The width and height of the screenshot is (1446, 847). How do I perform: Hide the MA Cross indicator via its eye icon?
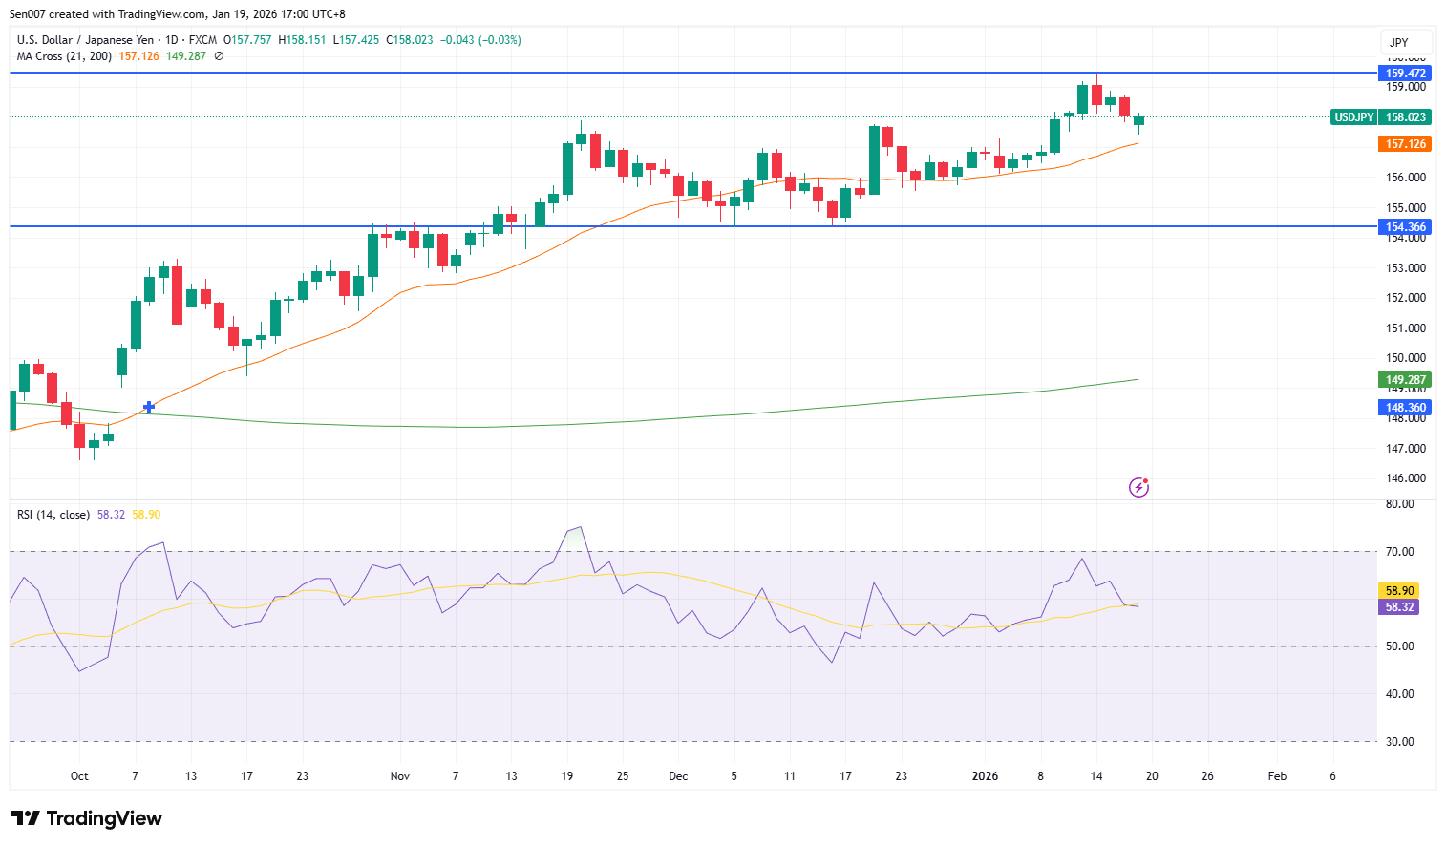coord(218,56)
